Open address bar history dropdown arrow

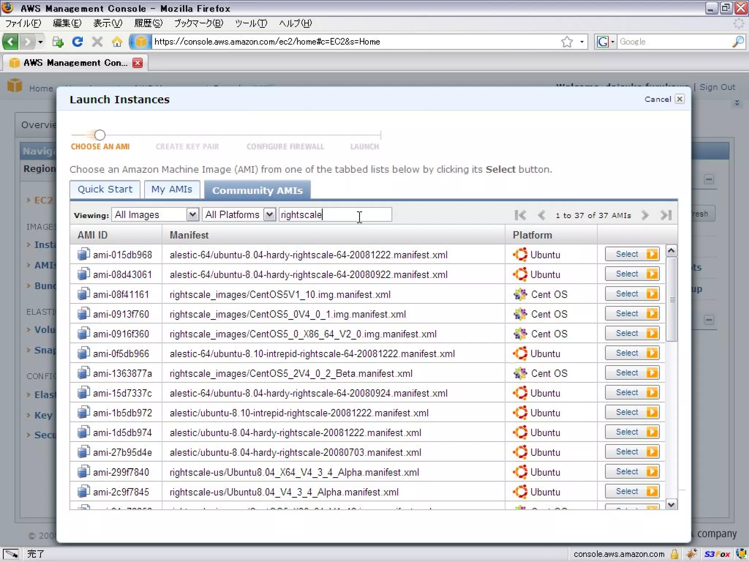tap(582, 42)
